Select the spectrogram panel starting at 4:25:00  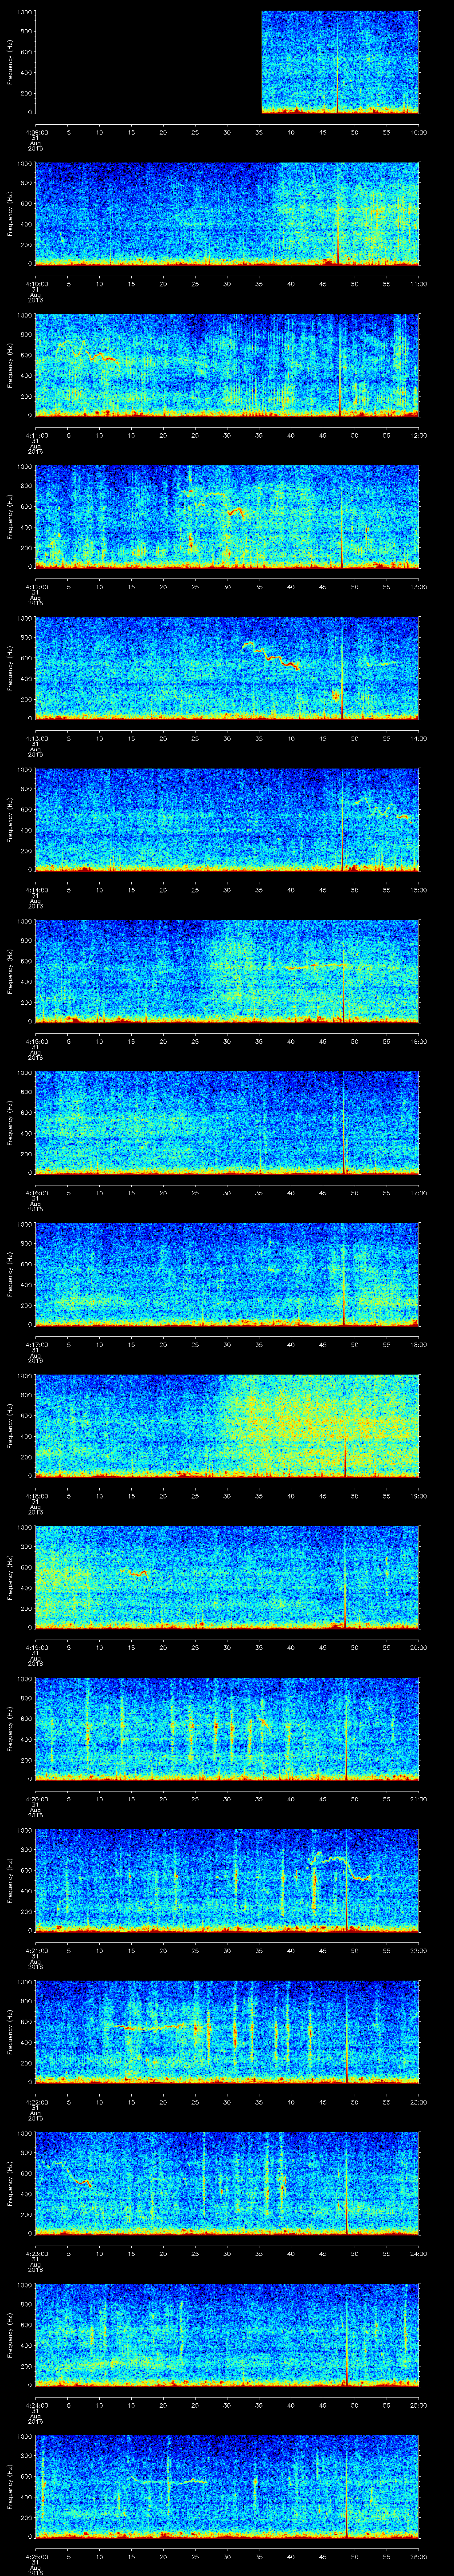pos(227,2486)
